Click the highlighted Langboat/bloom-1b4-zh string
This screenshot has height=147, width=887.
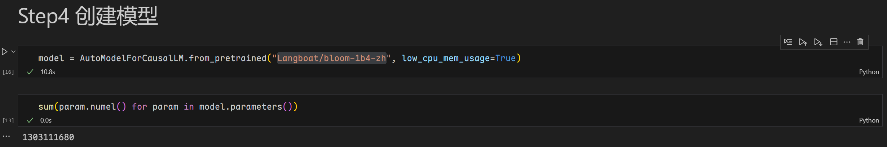(331, 58)
